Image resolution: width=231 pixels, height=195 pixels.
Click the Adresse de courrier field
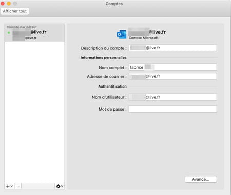[x=173, y=76]
